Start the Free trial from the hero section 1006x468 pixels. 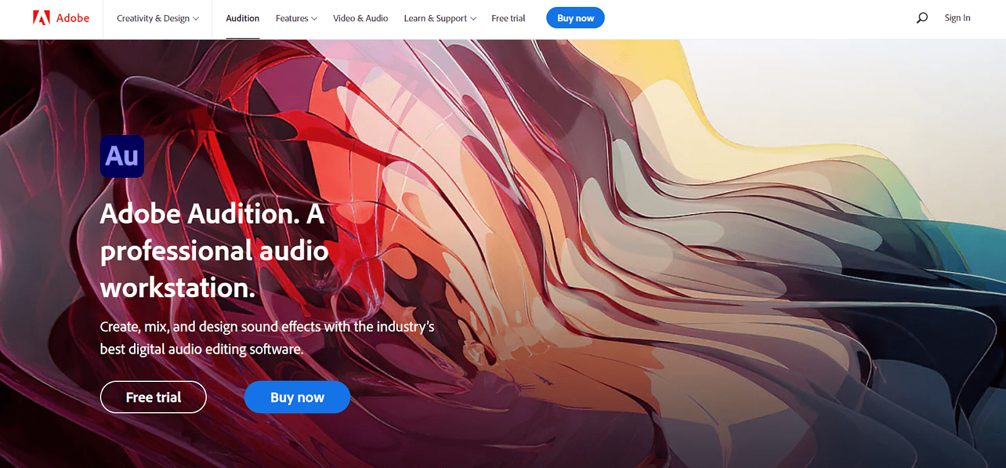(153, 397)
